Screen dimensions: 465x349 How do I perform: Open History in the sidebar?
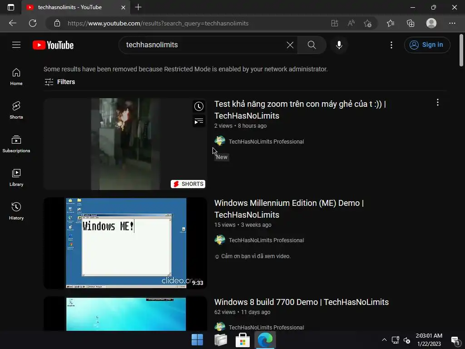tap(16, 211)
